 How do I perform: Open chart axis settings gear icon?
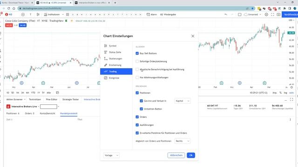(291, 87)
